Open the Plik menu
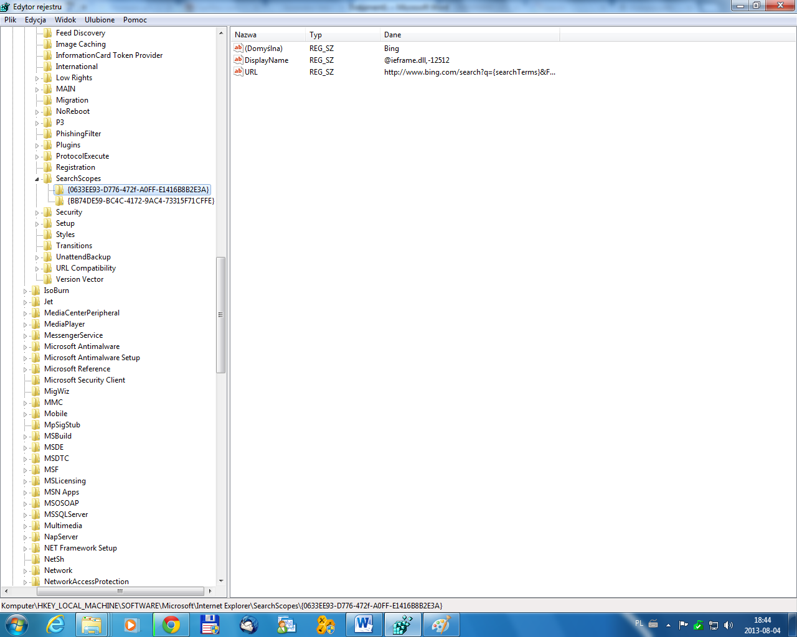The width and height of the screenshot is (797, 637). 11,20
